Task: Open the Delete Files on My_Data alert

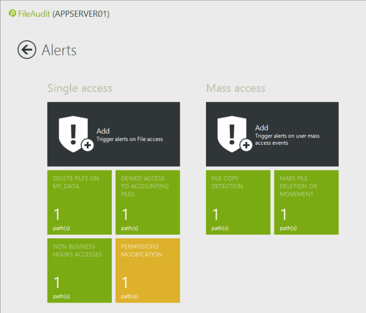Action: click(x=79, y=202)
